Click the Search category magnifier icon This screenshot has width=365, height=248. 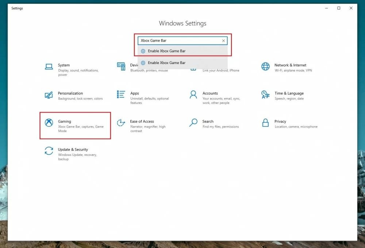[193, 123]
